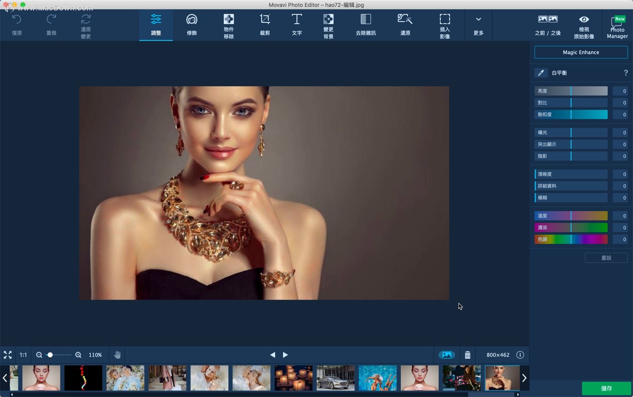Toggle fullscreen view icon
This screenshot has height=397, width=633.
(x=8, y=355)
